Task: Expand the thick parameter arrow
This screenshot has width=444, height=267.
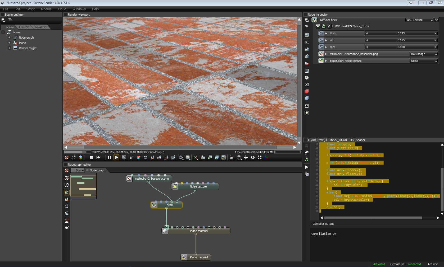Action: [x=326, y=33]
